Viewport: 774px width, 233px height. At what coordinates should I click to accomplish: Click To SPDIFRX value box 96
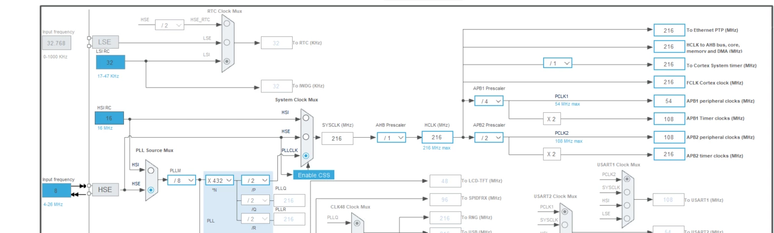[445, 199]
